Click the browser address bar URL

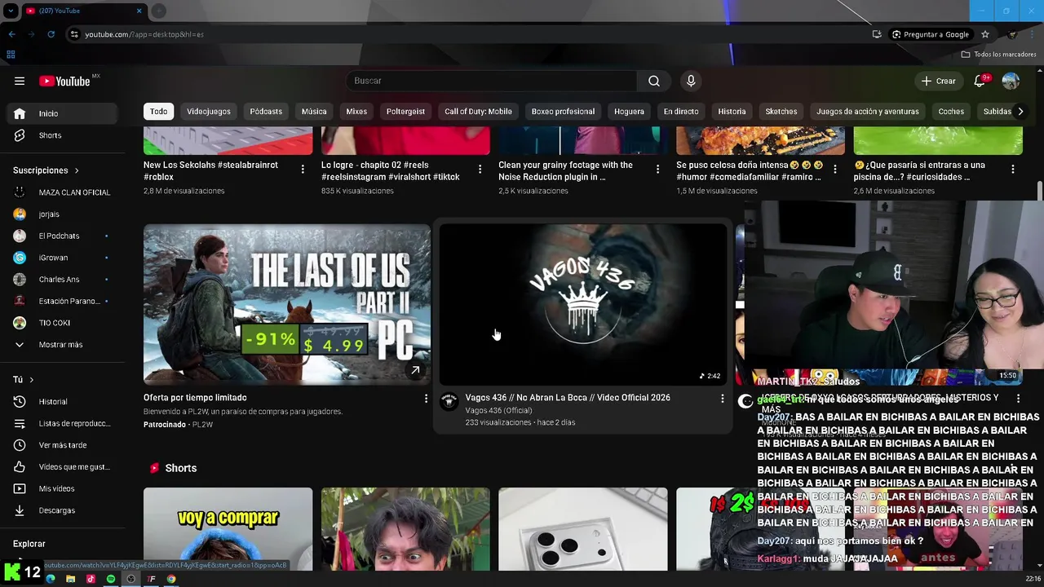[x=144, y=34]
